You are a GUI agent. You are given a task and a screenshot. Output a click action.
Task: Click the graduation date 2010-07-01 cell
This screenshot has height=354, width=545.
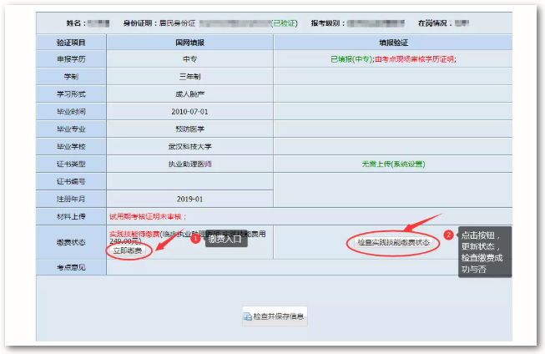tap(189, 112)
